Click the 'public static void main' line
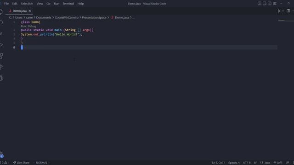Screen dimensions: 294x165 pyautogui.click(x=57, y=30)
